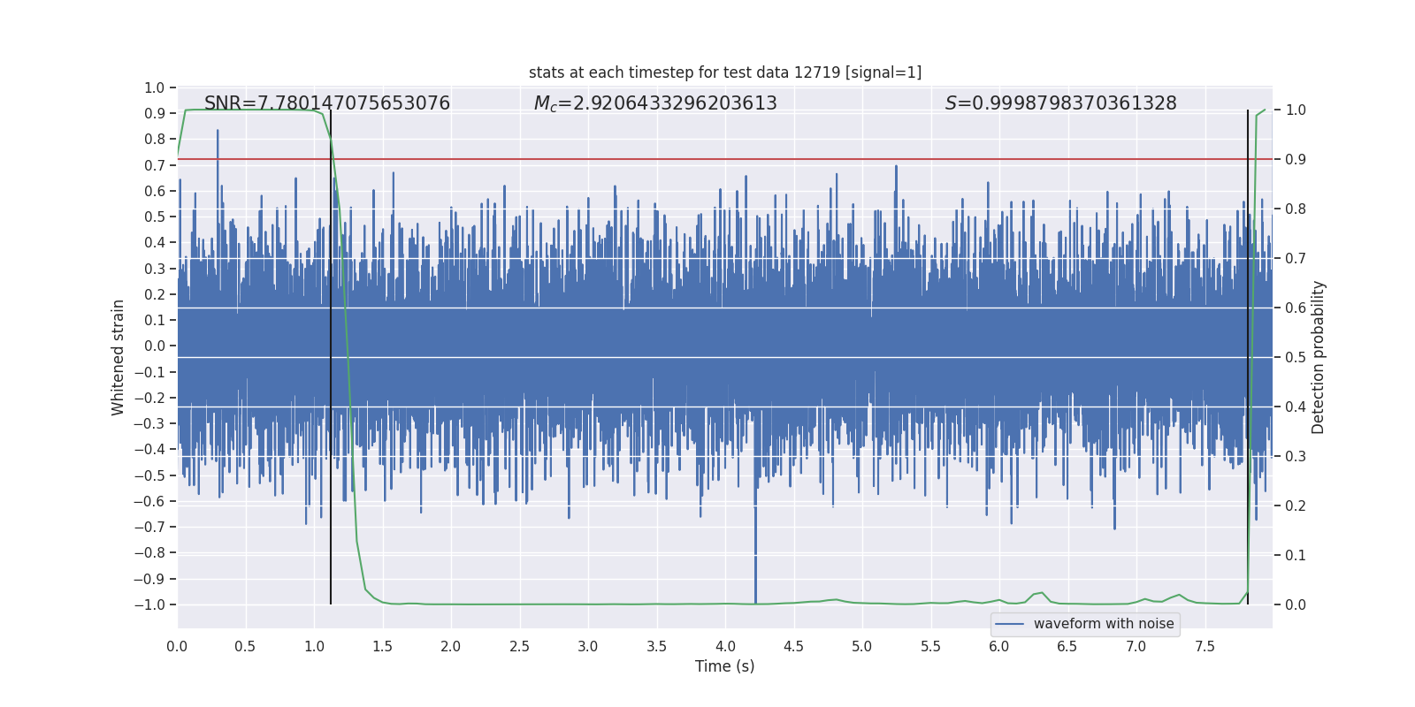1415x707 pixels.
Task: Click the 0.5 tick on Detection probability axis
Action: point(1296,358)
